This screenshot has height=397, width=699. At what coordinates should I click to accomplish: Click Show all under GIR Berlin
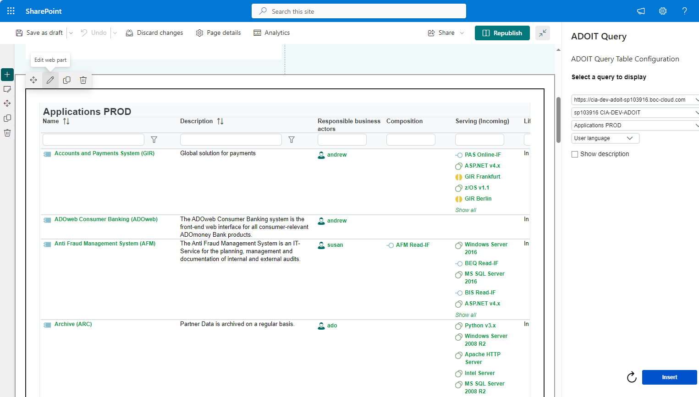pyautogui.click(x=466, y=210)
